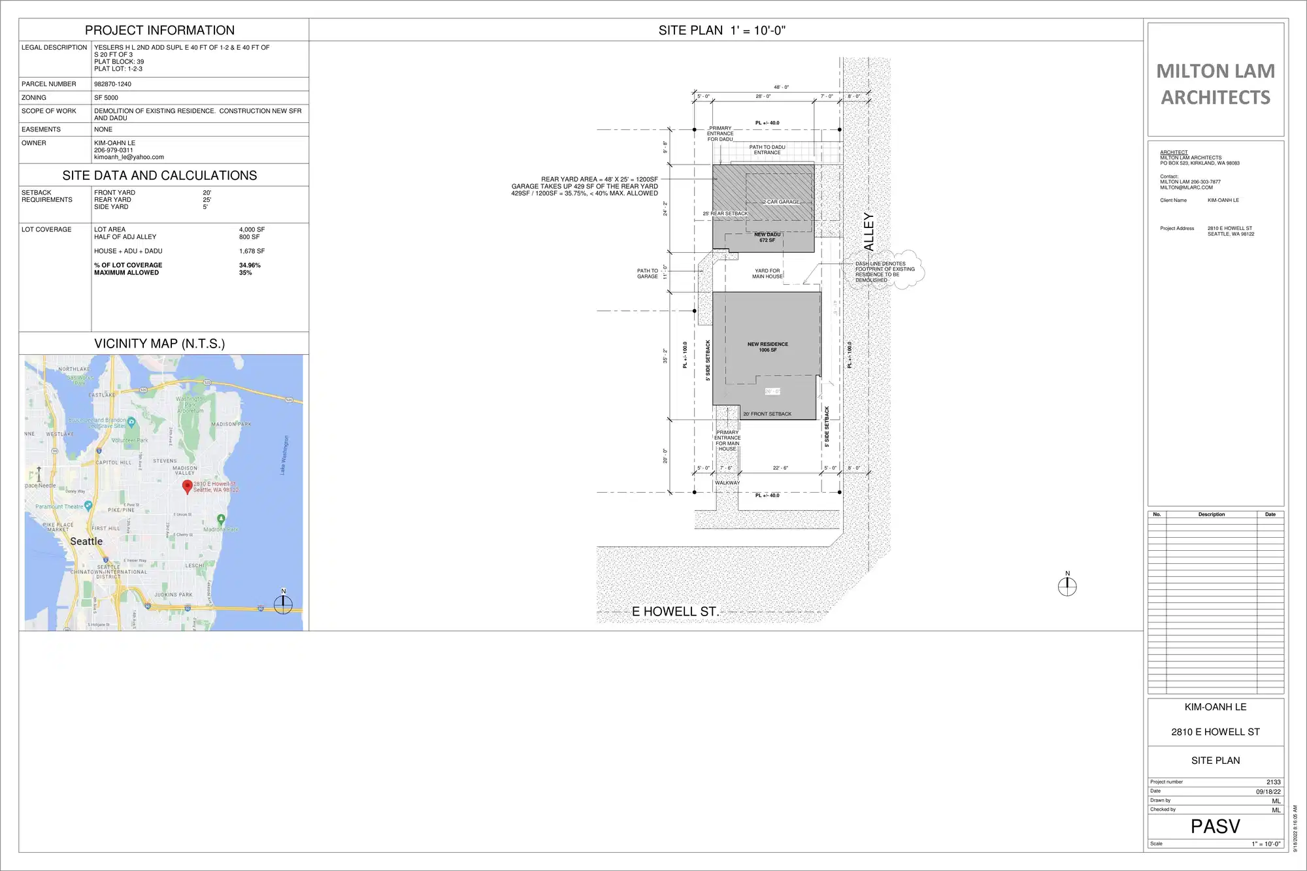
Task: Click the 'LOT AREA' value '4,000 SF'
Action: click(x=252, y=230)
